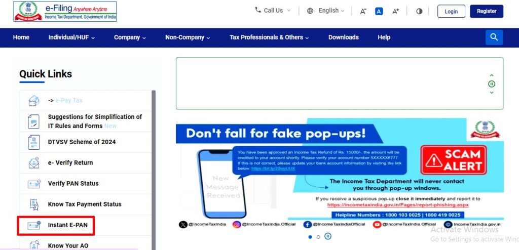519x250 pixels.
Task: Expand the Individual/HUF menu
Action: tap(71, 37)
